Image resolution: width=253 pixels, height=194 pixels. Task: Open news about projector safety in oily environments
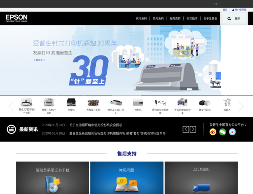pos(96,125)
